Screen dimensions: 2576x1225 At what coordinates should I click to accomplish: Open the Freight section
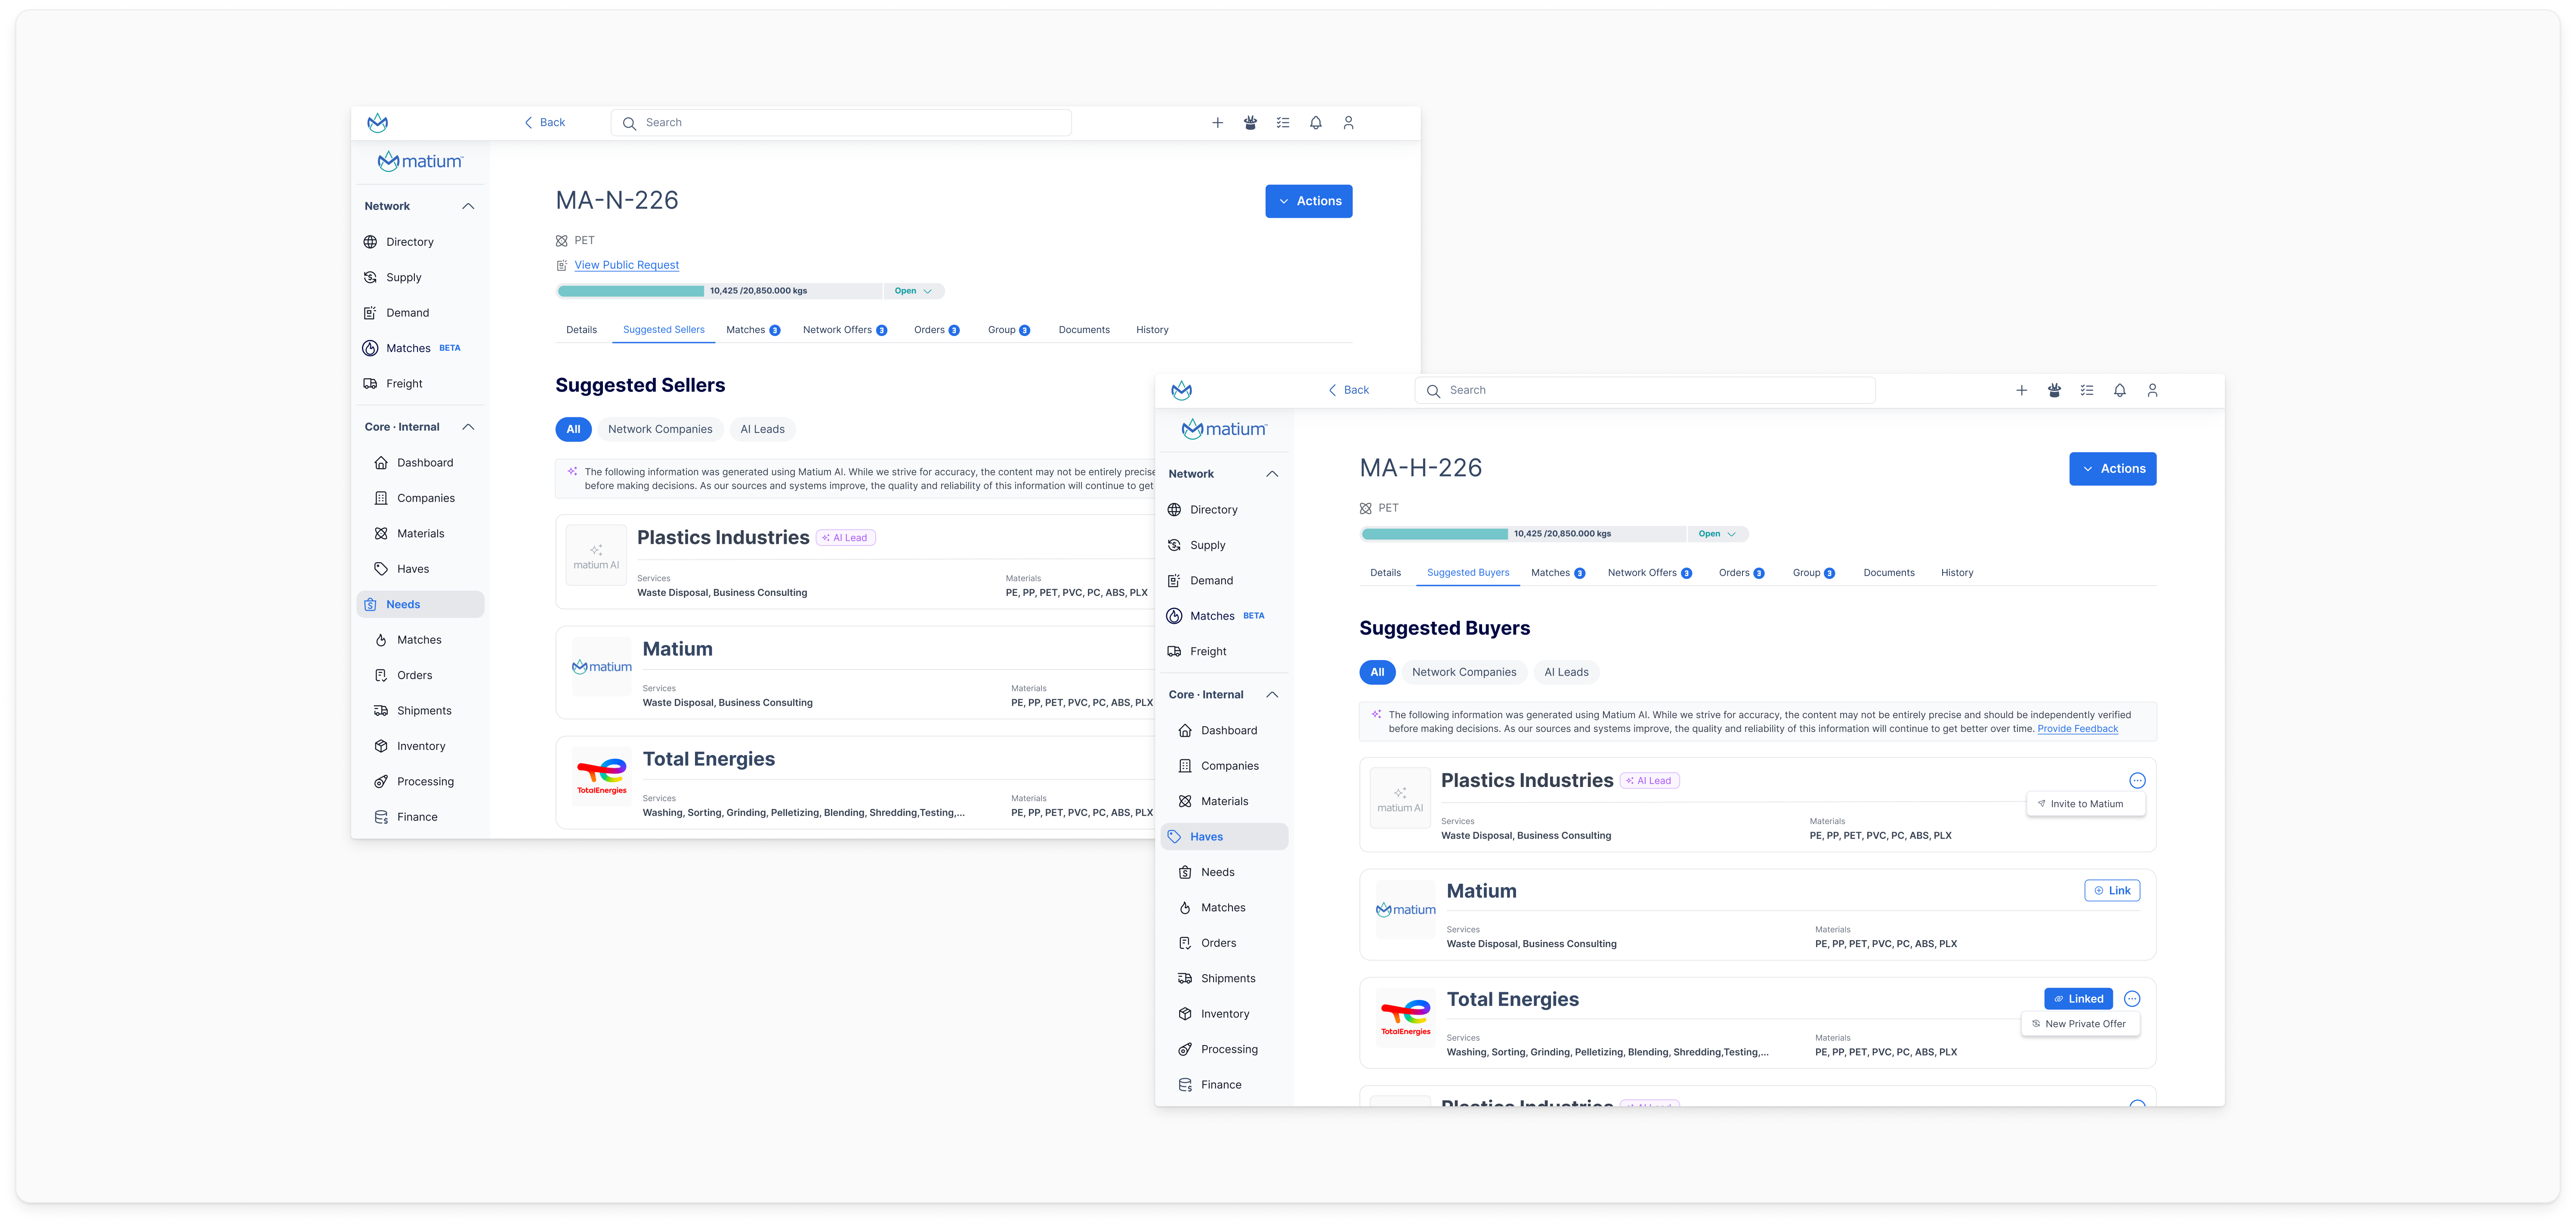[x=1208, y=651]
